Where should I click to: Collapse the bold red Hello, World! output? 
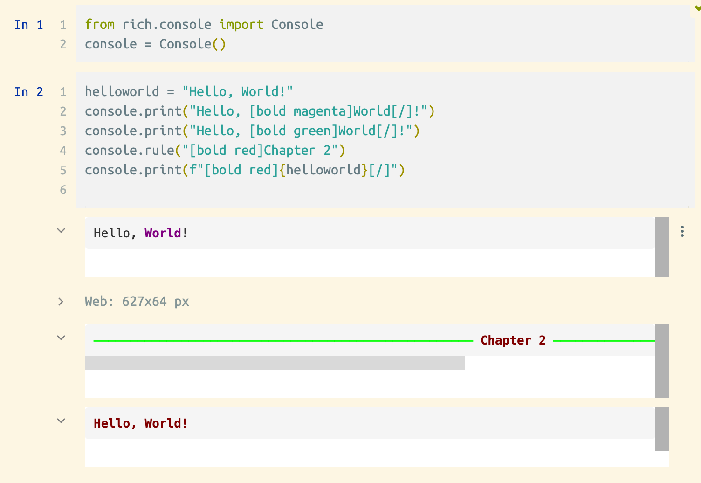(x=61, y=421)
